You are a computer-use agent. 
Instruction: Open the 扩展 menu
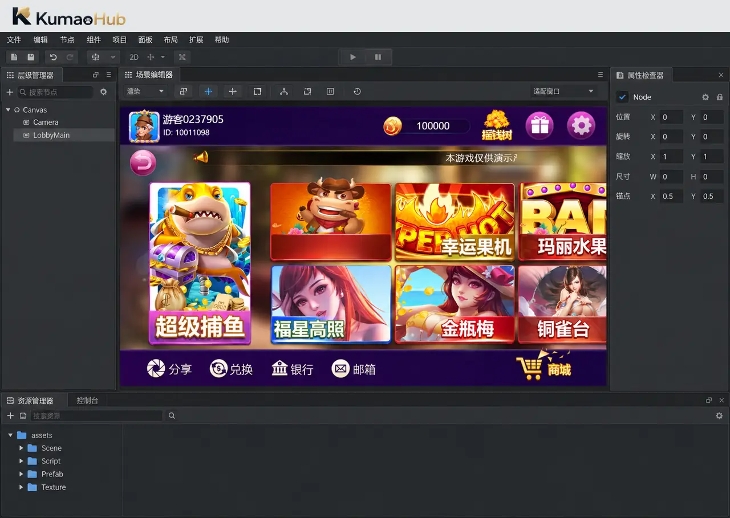196,40
